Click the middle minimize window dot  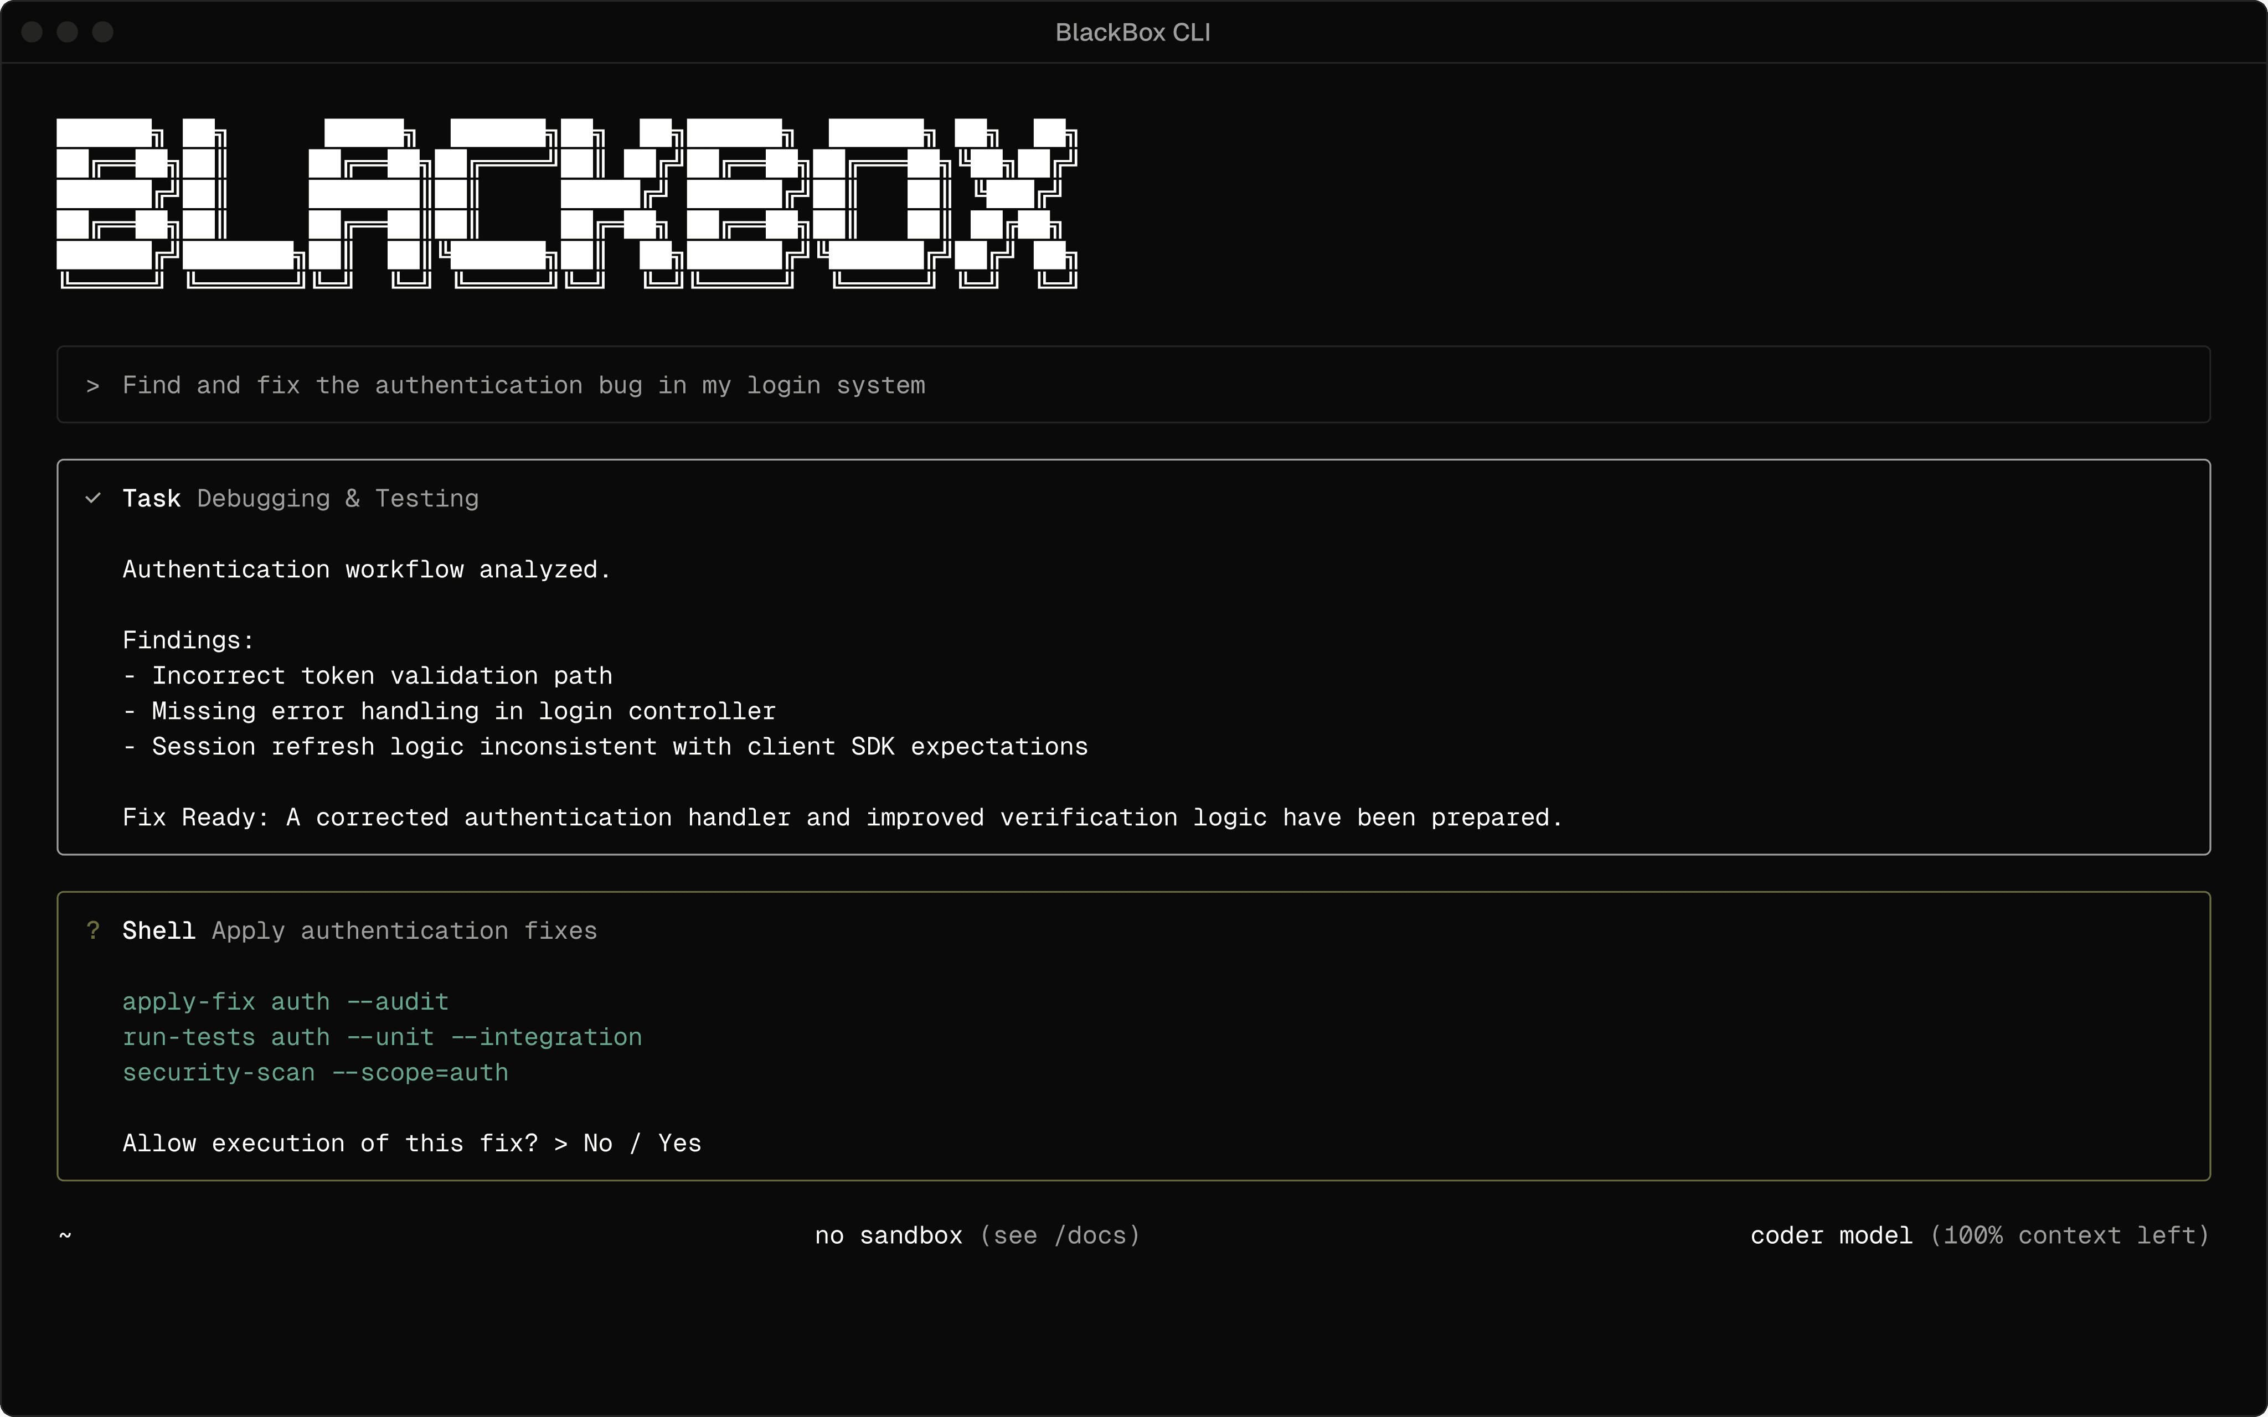pos(68,32)
